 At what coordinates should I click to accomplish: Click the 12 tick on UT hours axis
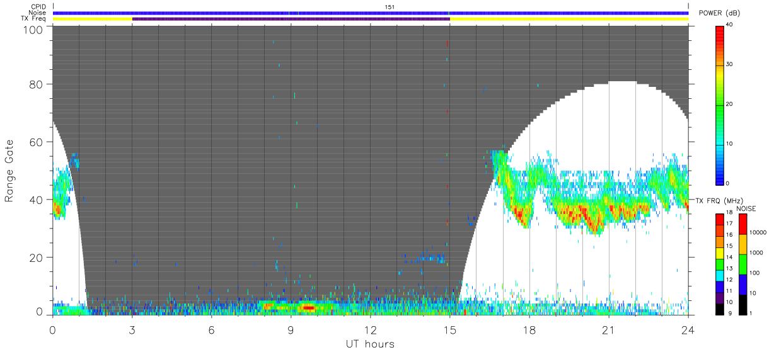click(x=370, y=329)
